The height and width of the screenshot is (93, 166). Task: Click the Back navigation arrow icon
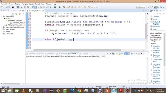[x=92, y=7]
